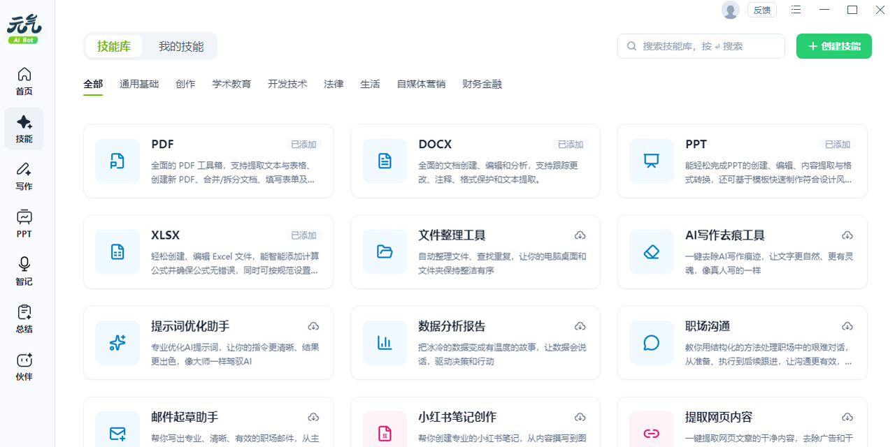Viewport: 895px width, 447px height.
Task: Open the 财务金融 category tab
Action: (481, 83)
